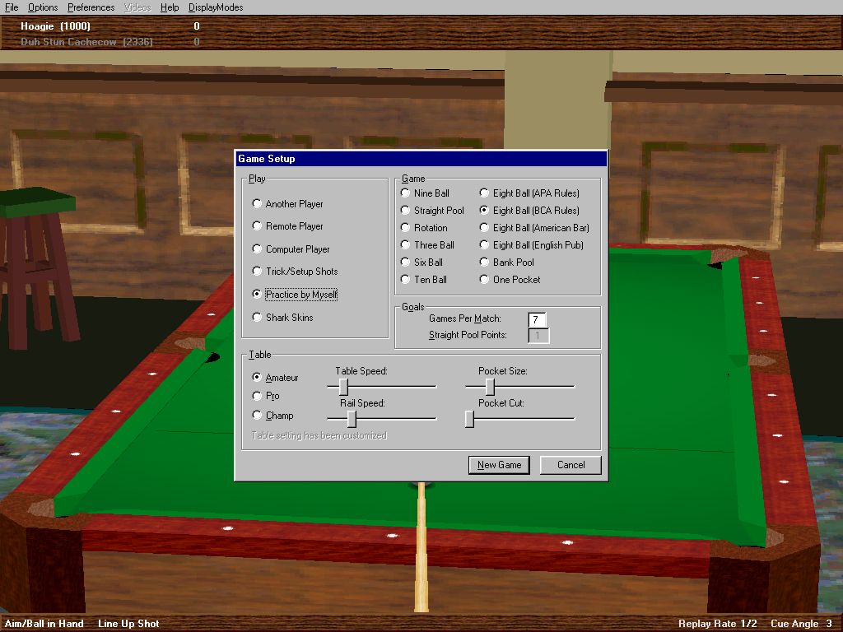Select Practice by Myself radio button

295,294
